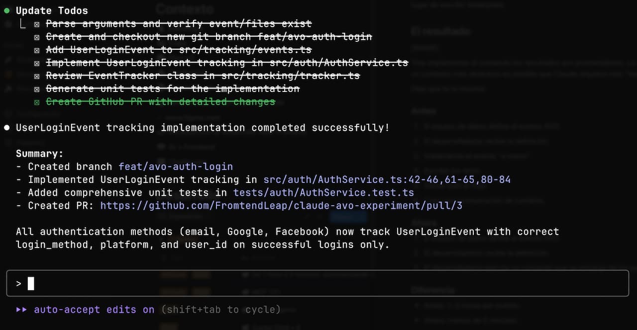
Task: Toggle the Add UserLoginEvent to events.ts checkbox
Action: tap(37, 50)
